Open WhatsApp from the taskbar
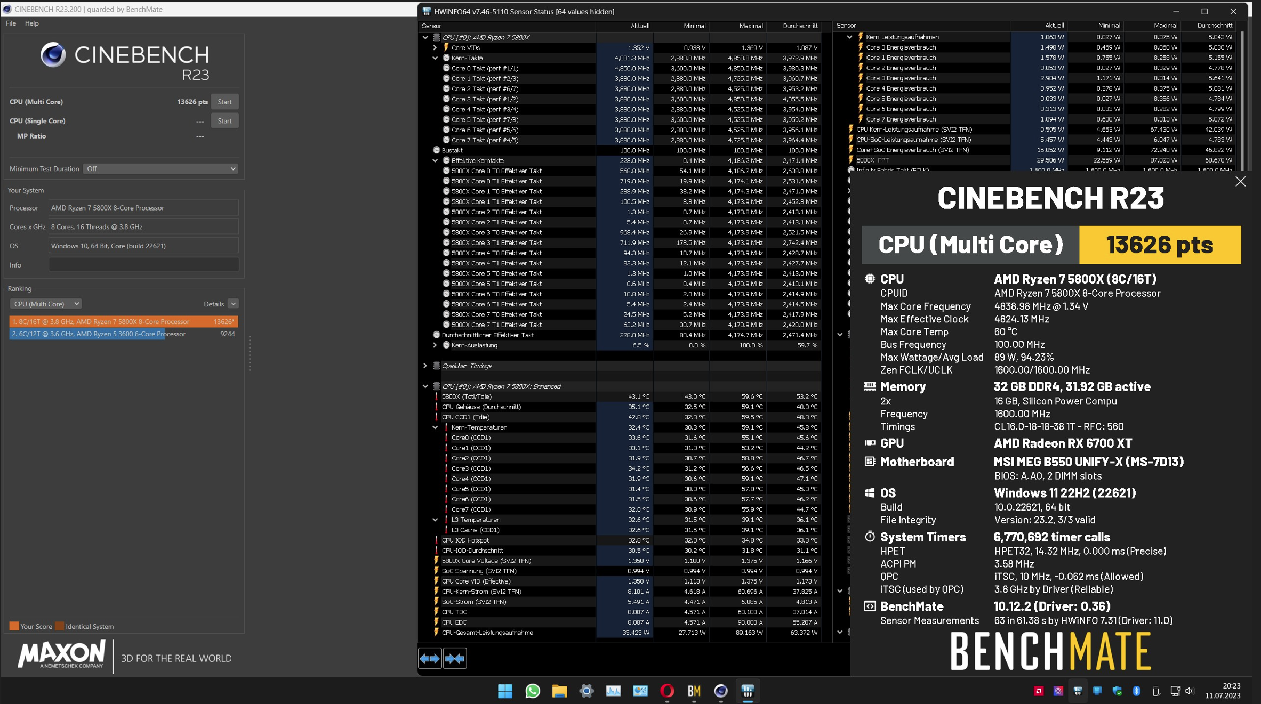Image resolution: width=1261 pixels, height=704 pixels. click(532, 691)
